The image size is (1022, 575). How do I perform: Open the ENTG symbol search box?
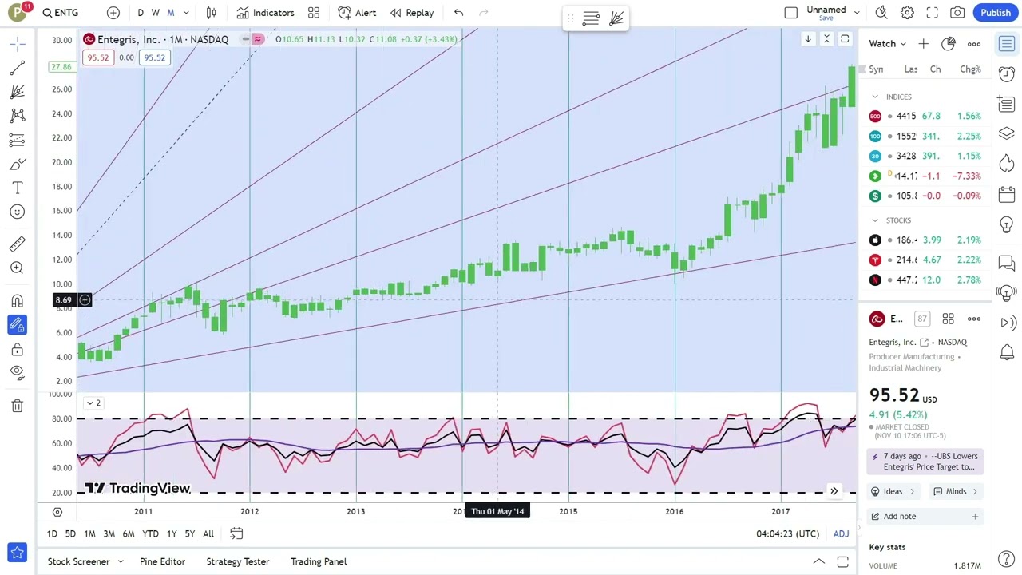tap(61, 13)
